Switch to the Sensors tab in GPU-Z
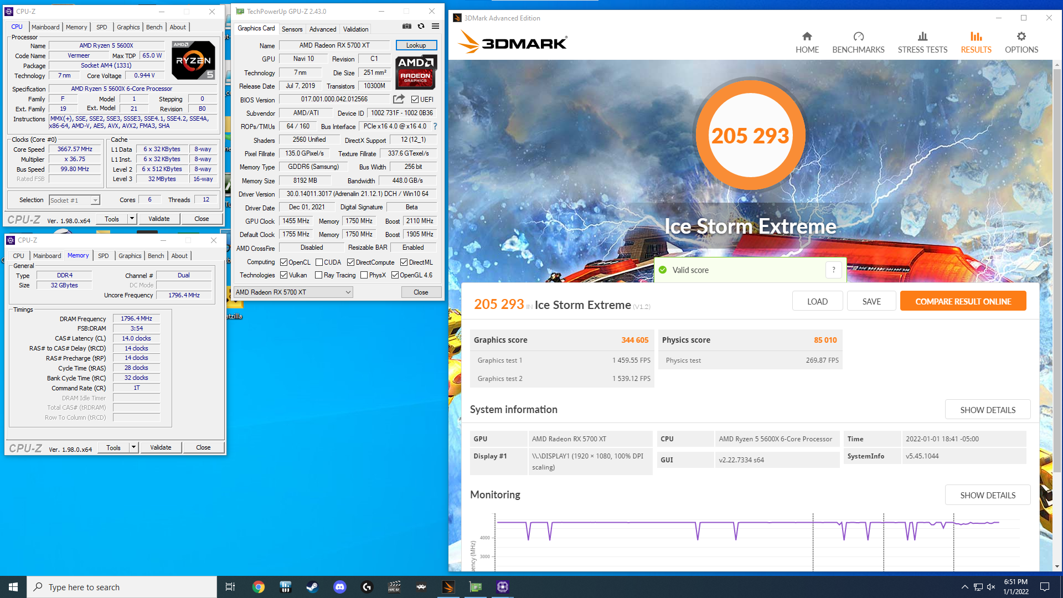 click(x=292, y=29)
